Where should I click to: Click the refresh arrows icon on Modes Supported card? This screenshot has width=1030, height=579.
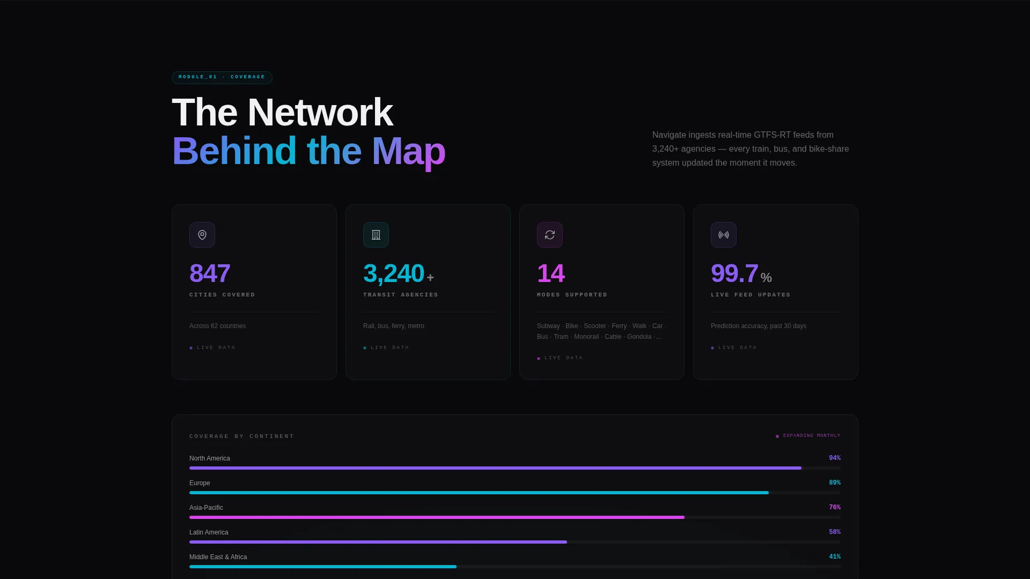click(550, 235)
